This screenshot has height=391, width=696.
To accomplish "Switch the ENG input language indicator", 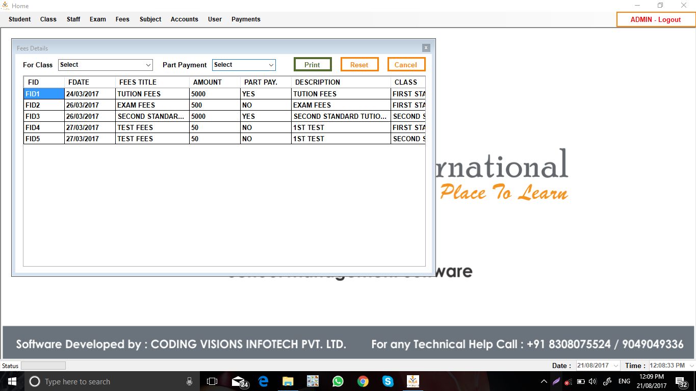I will pos(624,381).
